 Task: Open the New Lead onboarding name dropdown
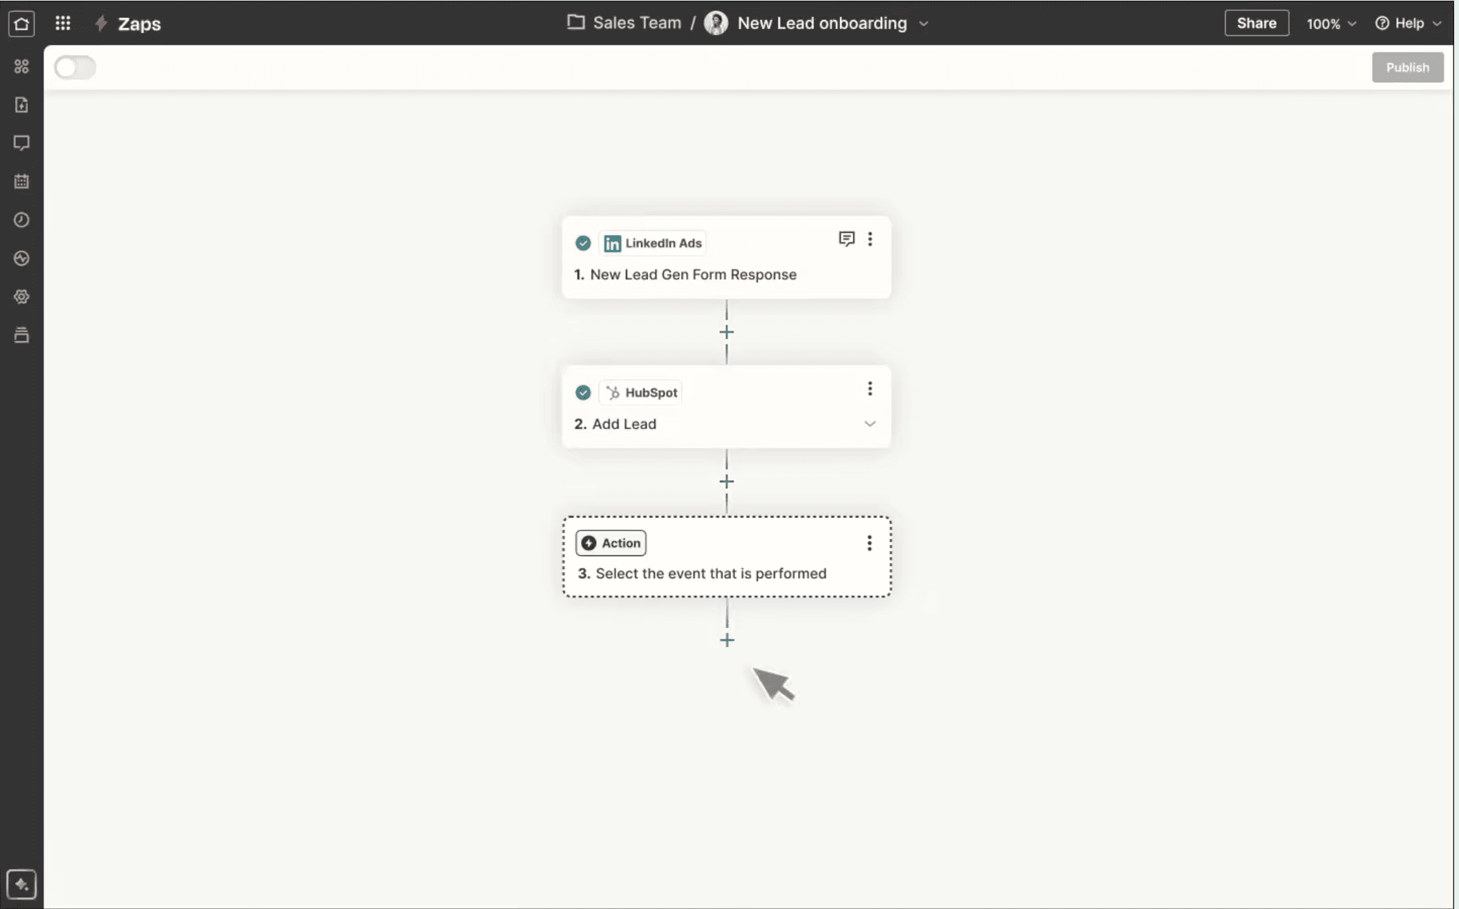[924, 23]
